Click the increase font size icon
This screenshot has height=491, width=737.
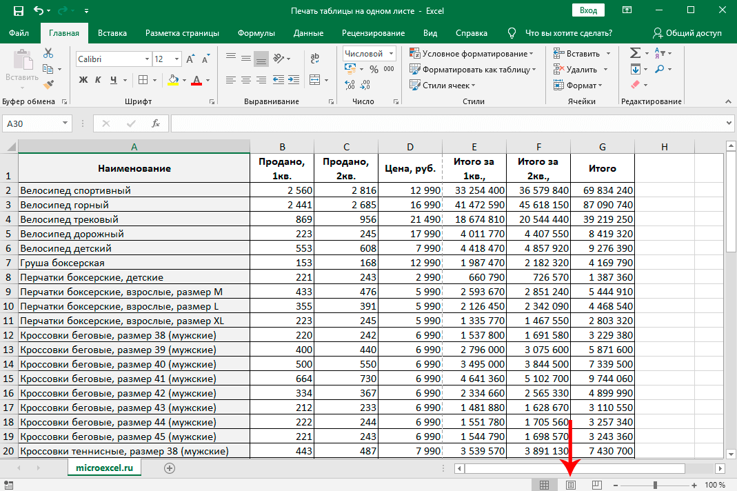click(x=190, y=59)
